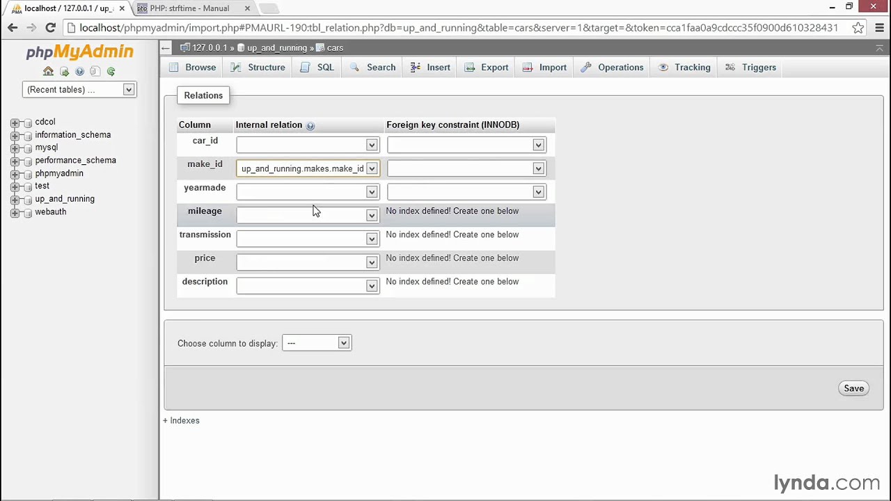Screen dimensions: 891x501
Task: Click the phpMyAdmin home icon
Action: [47, 72]
